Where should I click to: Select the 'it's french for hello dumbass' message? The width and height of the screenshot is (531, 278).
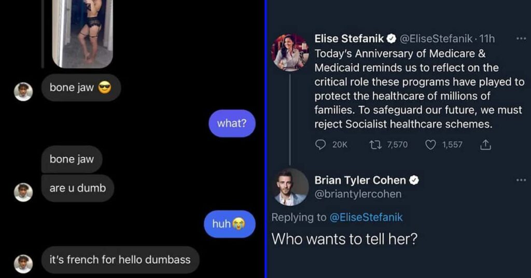[x=120, y=260]
